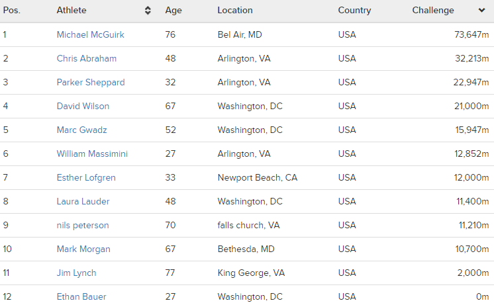This screenshot has height=307, width=494.
Task: Click the Athlete column header
Action: 72,11
